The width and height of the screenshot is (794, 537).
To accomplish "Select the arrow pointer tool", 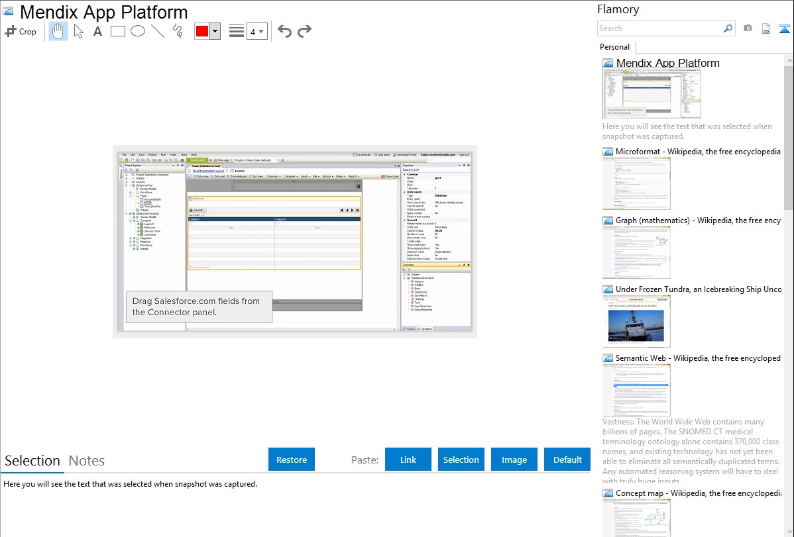I will coord(78,31).
